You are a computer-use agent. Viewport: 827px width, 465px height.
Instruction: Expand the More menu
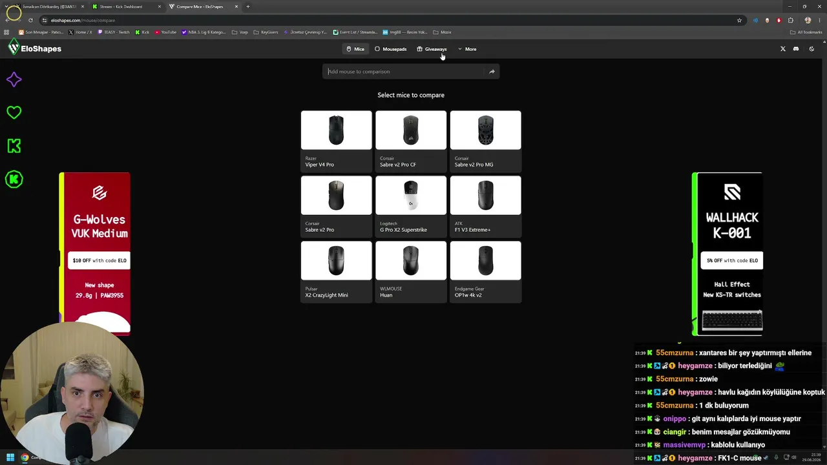click(467, 49)
